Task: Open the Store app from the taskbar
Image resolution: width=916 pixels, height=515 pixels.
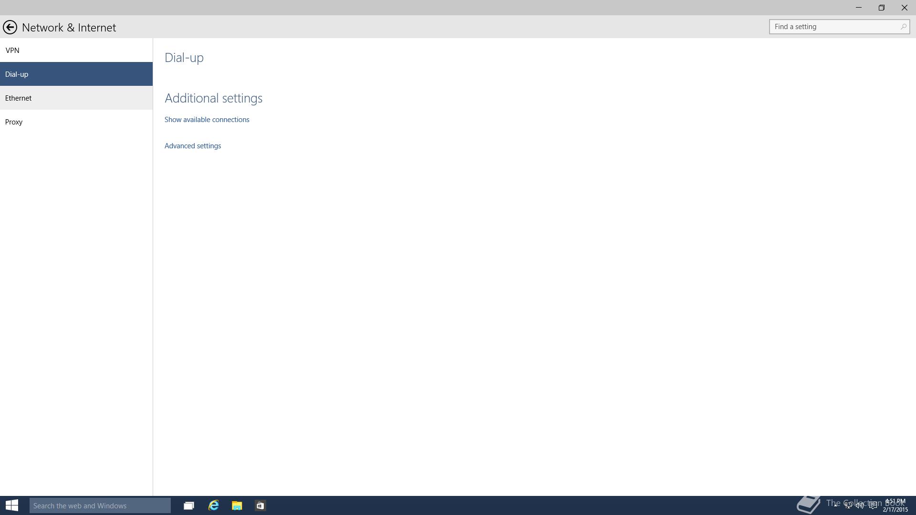Action: pos(260,505)
